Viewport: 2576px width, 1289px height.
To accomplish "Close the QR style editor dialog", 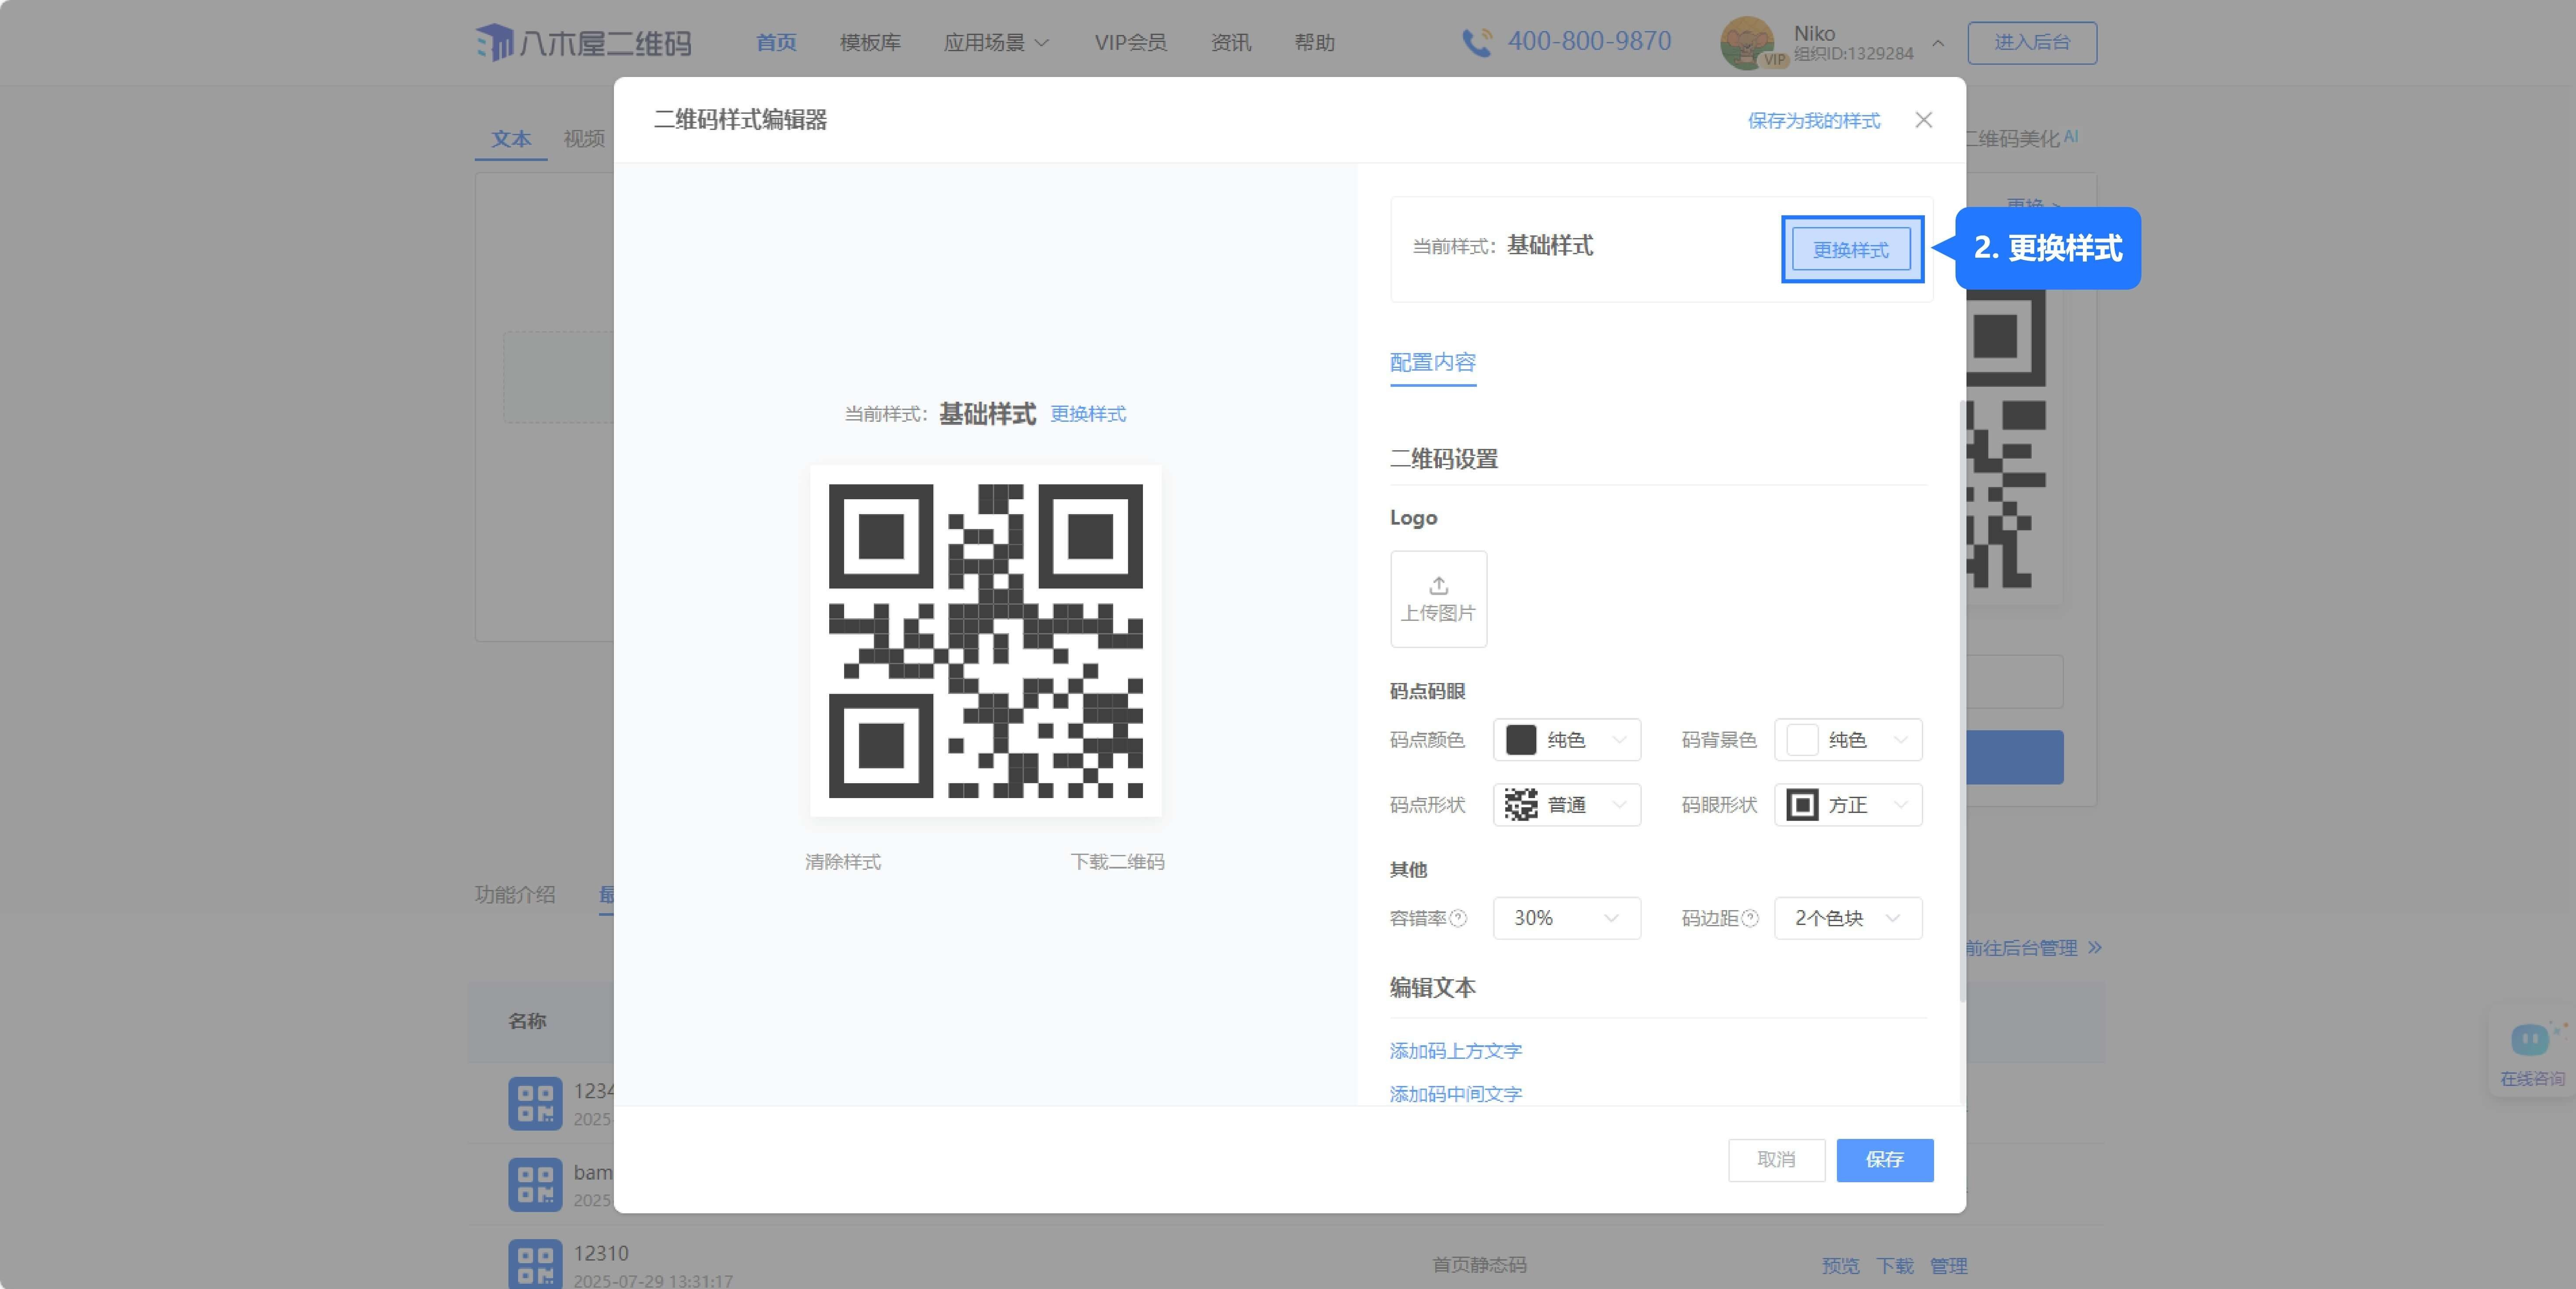I will (x=1923, y=120).
